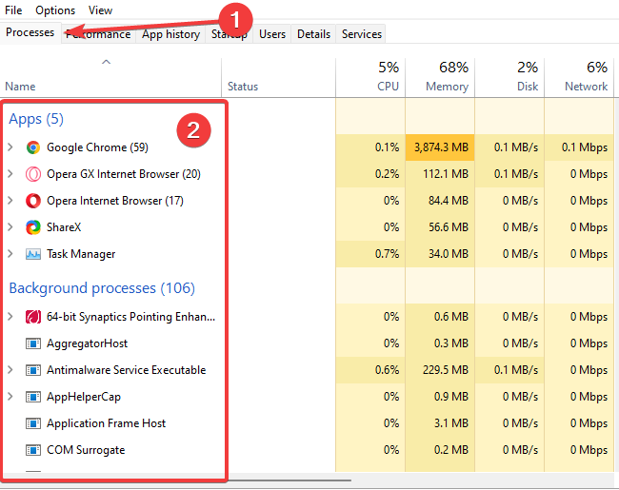The height and width of the screenshot is (490, 619).
Task: Switch to the Processes tab
Action: [x=30, y=32]
